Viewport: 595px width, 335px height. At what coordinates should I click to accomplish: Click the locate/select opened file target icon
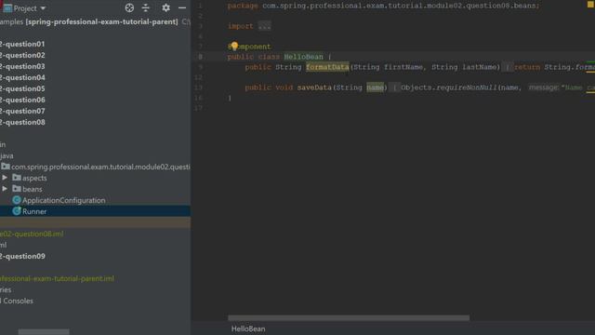pyautogui.click(x=129, y=8)
